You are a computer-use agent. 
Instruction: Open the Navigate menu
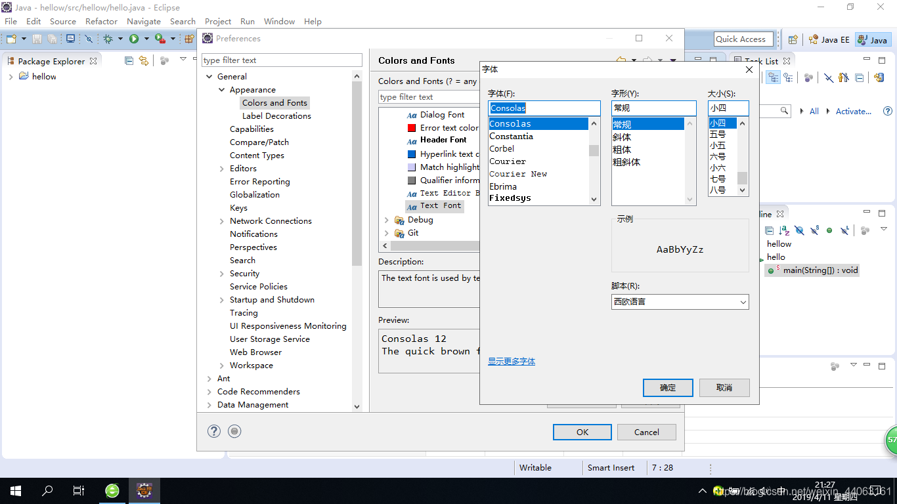click(144, 21)
